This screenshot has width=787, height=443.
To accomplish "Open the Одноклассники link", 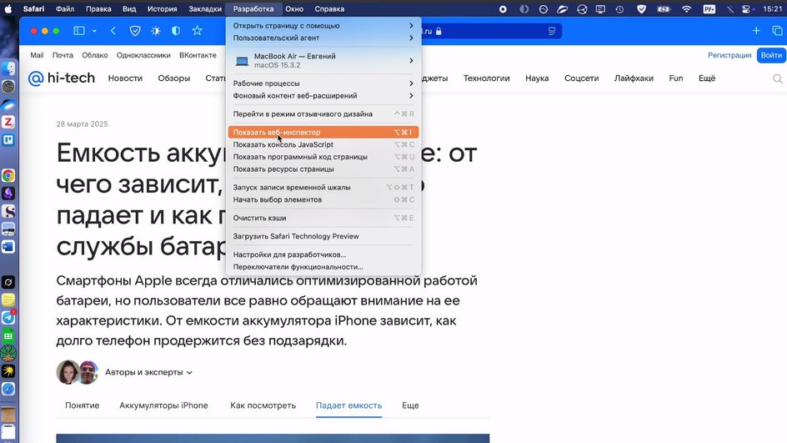I will [143, 55].
